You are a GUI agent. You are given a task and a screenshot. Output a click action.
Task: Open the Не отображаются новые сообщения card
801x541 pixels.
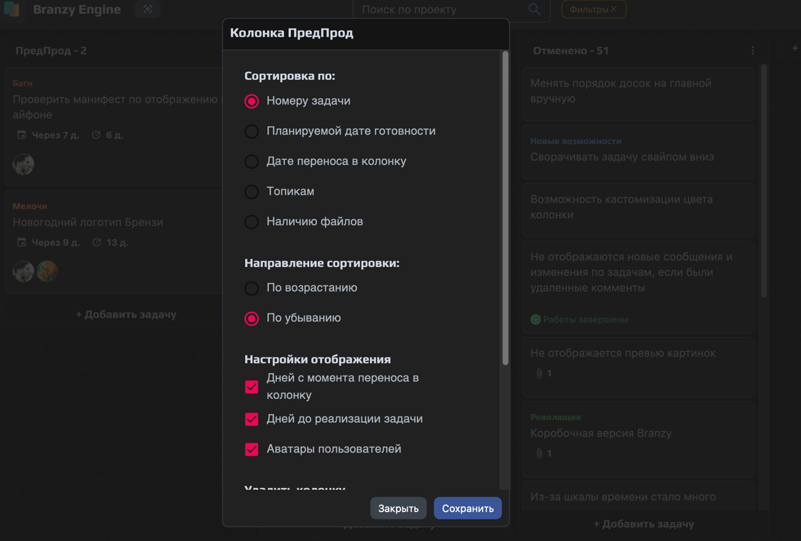tap(638, 287)
